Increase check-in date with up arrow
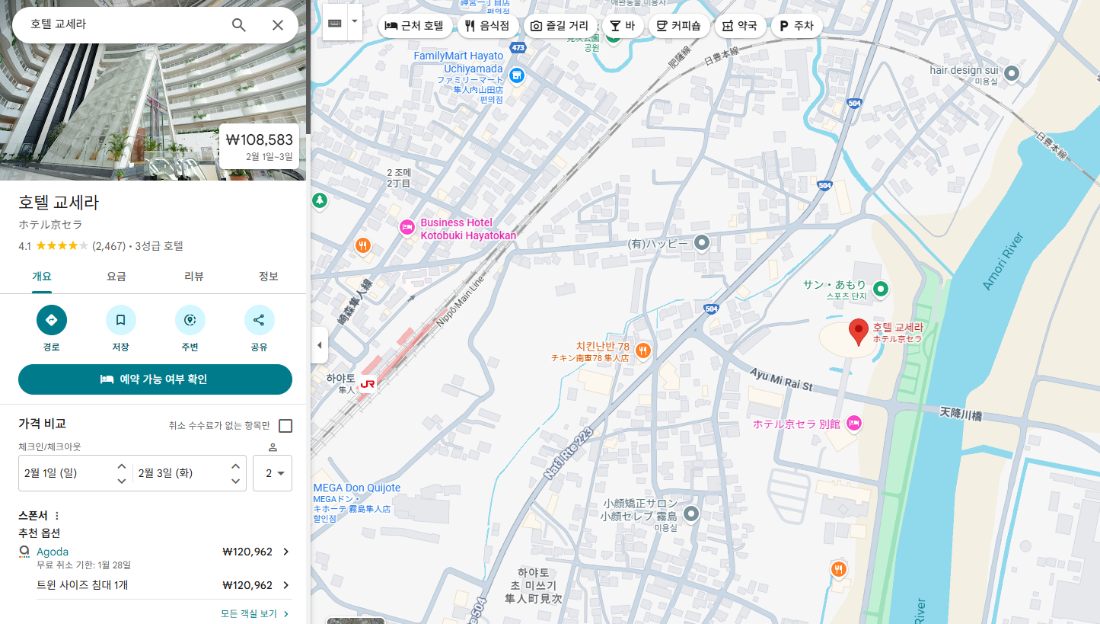This screenshot has width=1100, height=624. 122,466
